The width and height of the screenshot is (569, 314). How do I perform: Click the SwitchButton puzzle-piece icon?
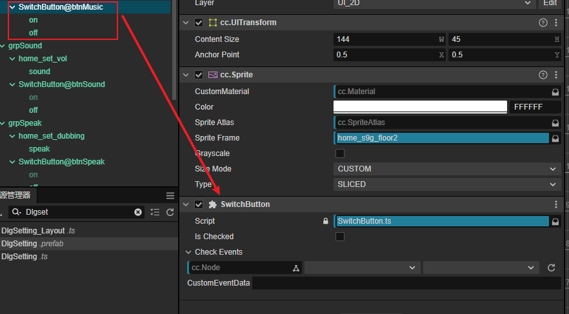pos(213,204)
